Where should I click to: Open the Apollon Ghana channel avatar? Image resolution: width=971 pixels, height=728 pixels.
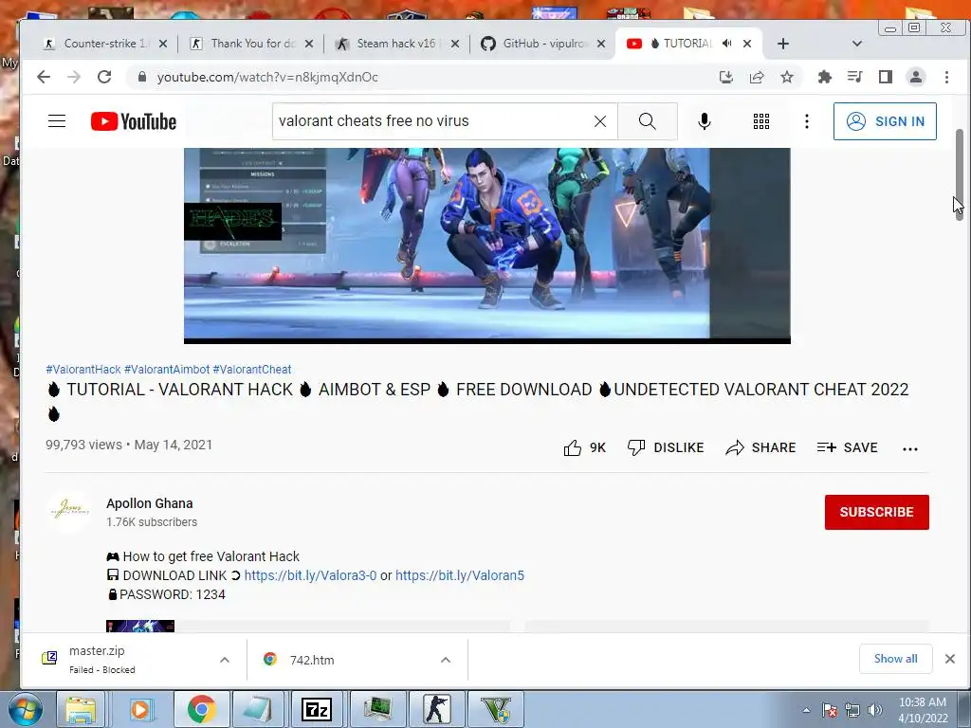click(68, 511)
